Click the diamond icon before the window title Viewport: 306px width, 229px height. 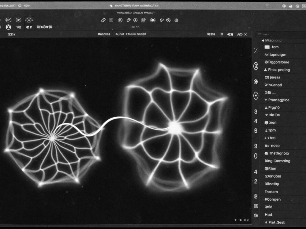111,5
